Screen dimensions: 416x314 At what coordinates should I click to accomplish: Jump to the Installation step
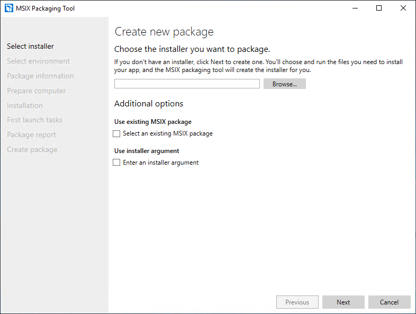(x=25, y=106)
